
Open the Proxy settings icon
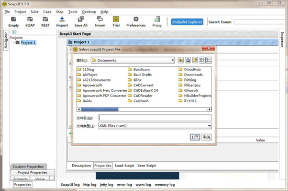tap(157, 22)
